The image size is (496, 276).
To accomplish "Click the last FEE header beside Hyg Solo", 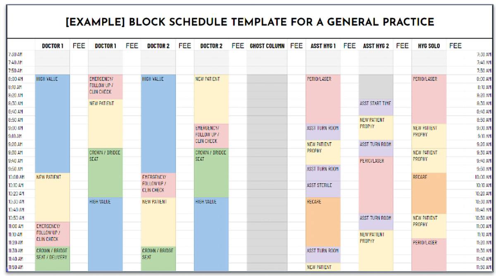I will tap(455, 46).
